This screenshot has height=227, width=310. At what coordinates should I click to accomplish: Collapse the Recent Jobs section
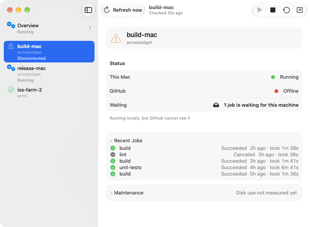pos(111,141)
